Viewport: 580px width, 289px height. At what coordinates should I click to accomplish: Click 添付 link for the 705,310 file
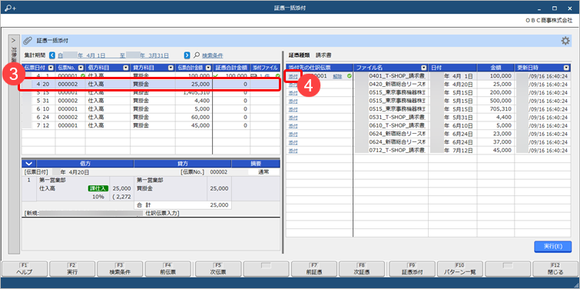[293, 109]
